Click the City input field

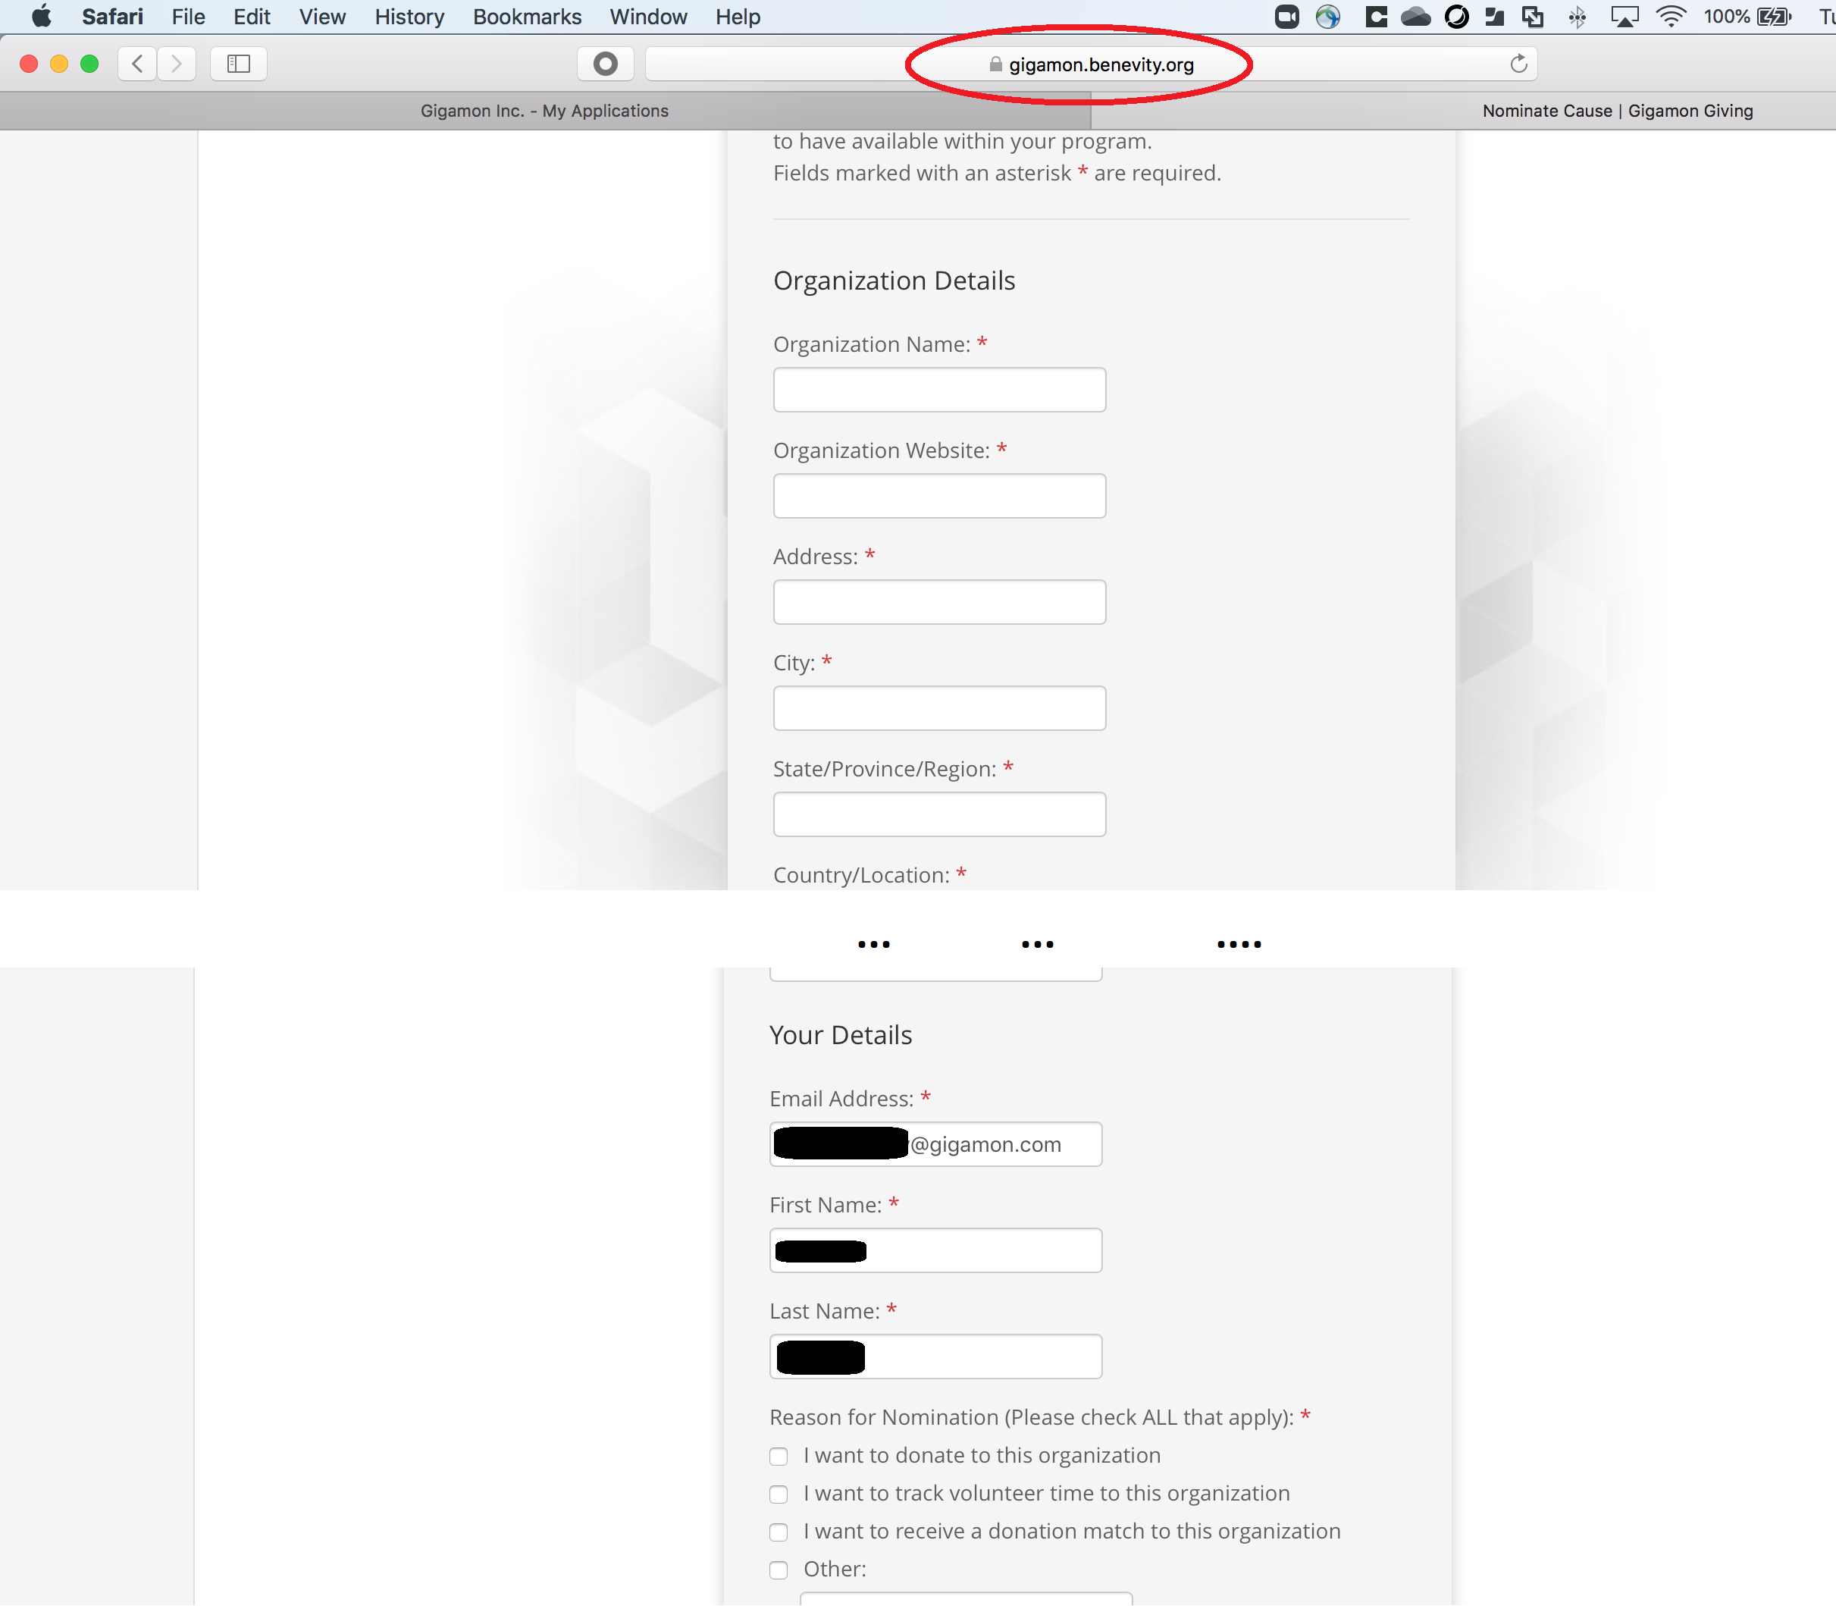[939, 708]
